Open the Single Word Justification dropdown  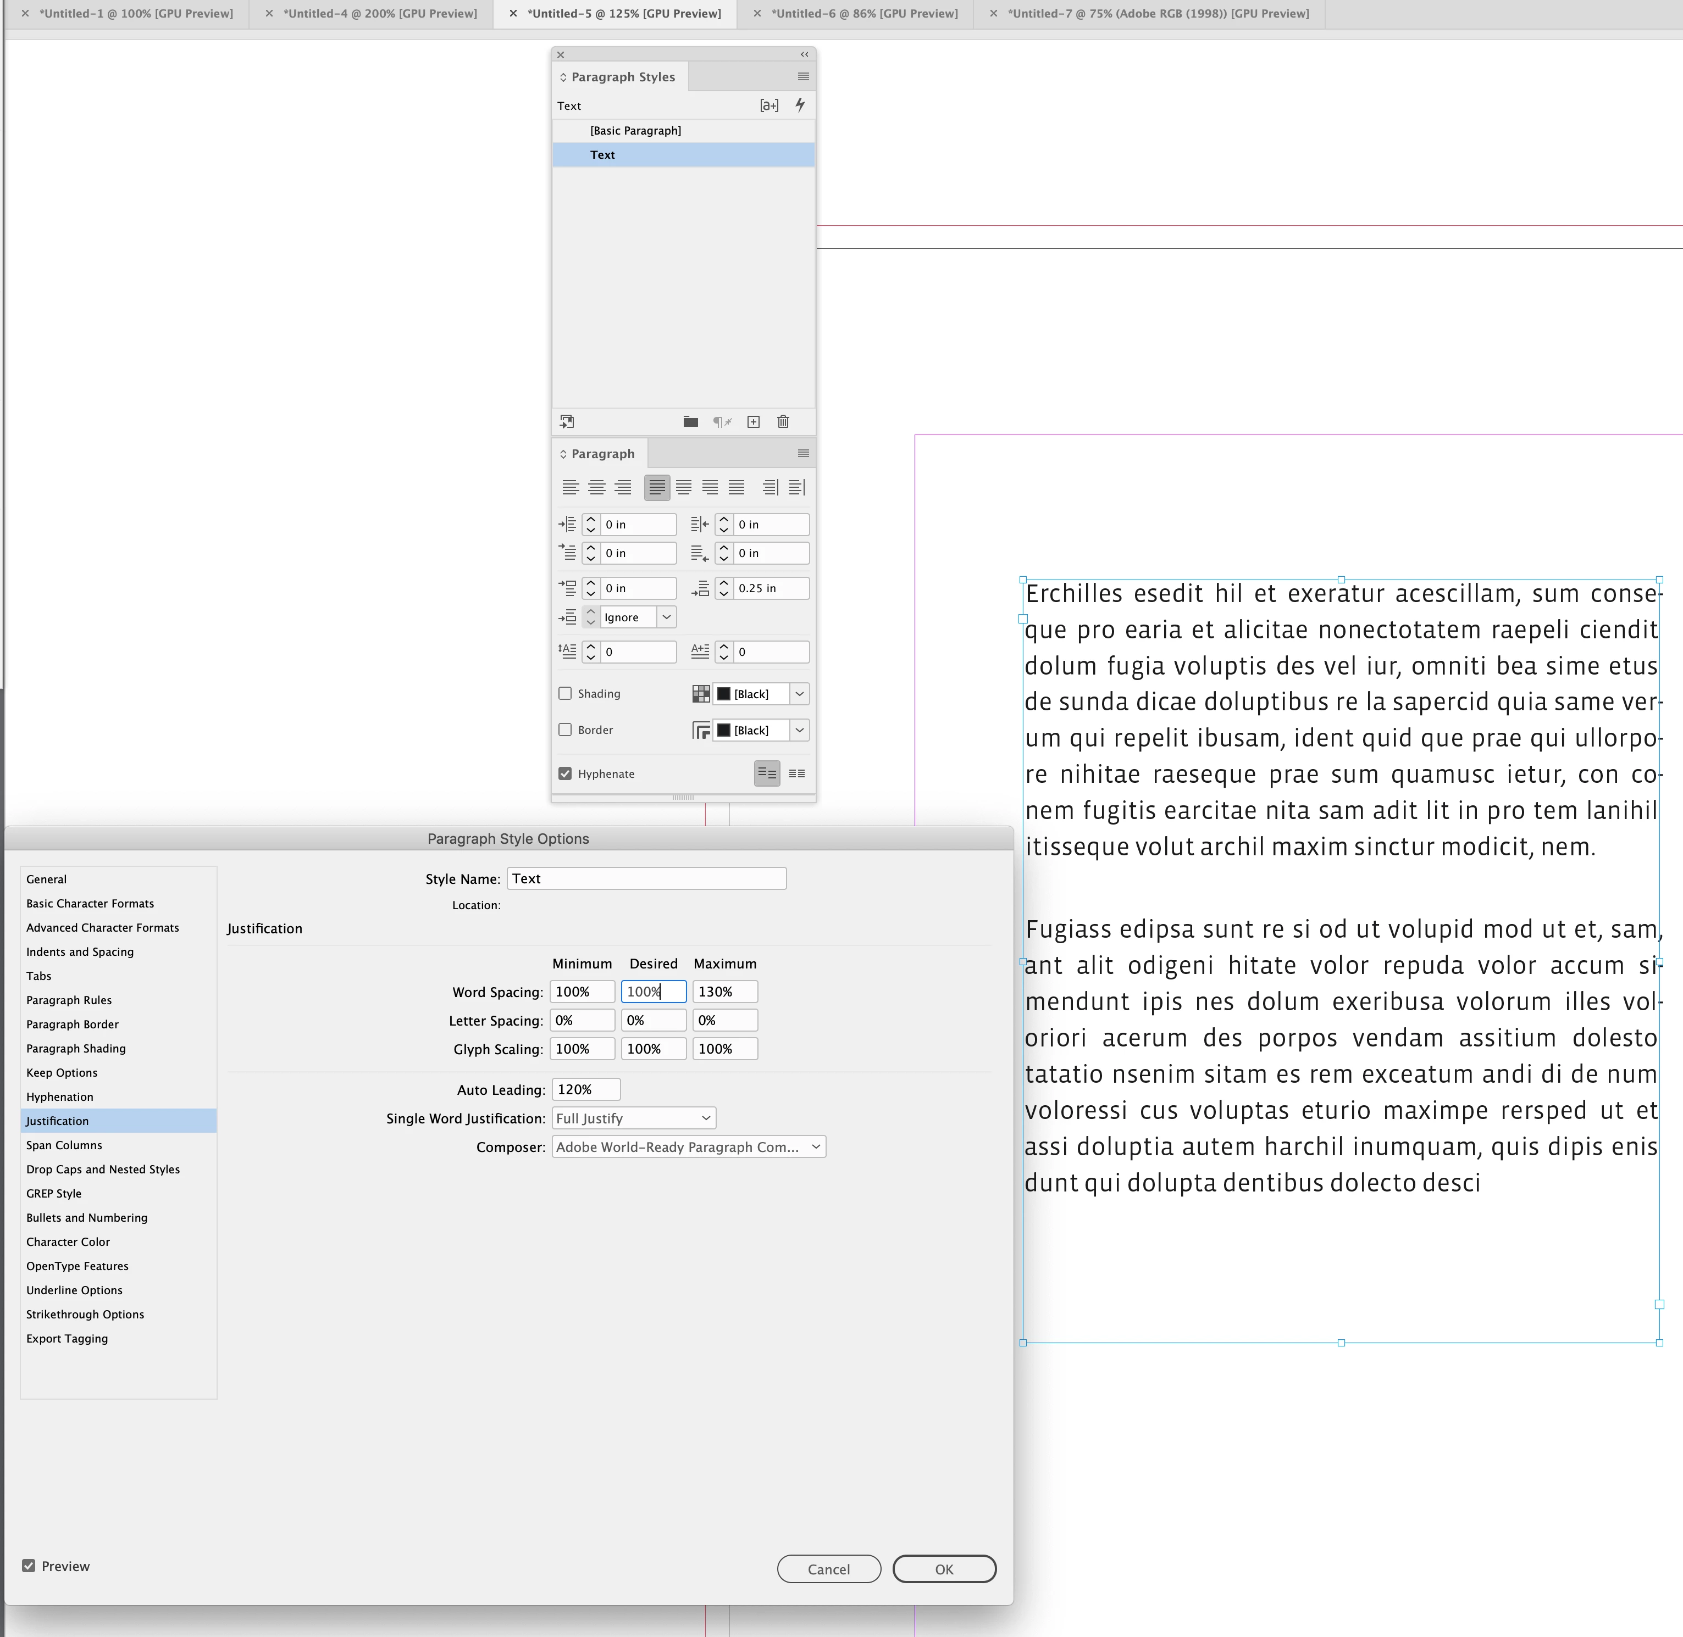pyautogui.click(x=633, y=1118)
